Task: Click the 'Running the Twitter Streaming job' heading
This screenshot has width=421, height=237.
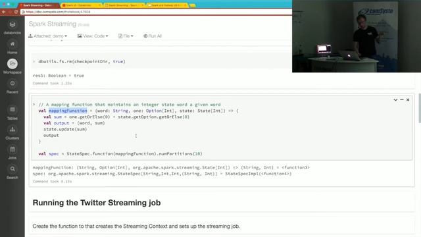Action: pos(97,203)
